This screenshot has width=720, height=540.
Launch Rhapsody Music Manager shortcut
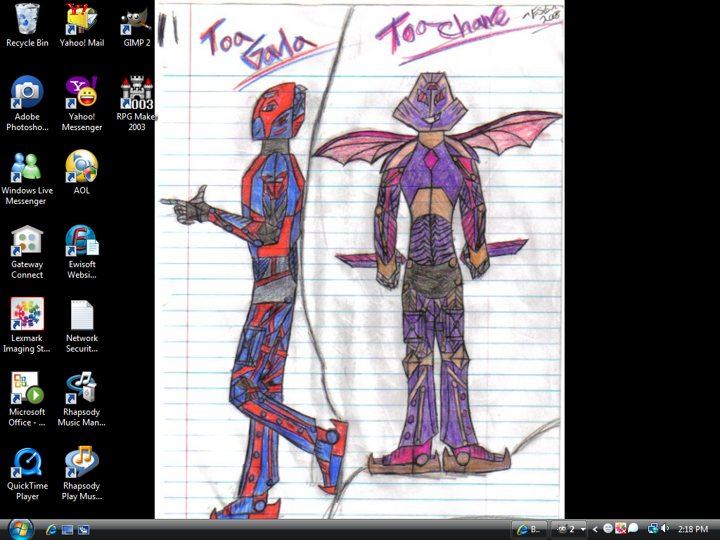pos(82,389)
